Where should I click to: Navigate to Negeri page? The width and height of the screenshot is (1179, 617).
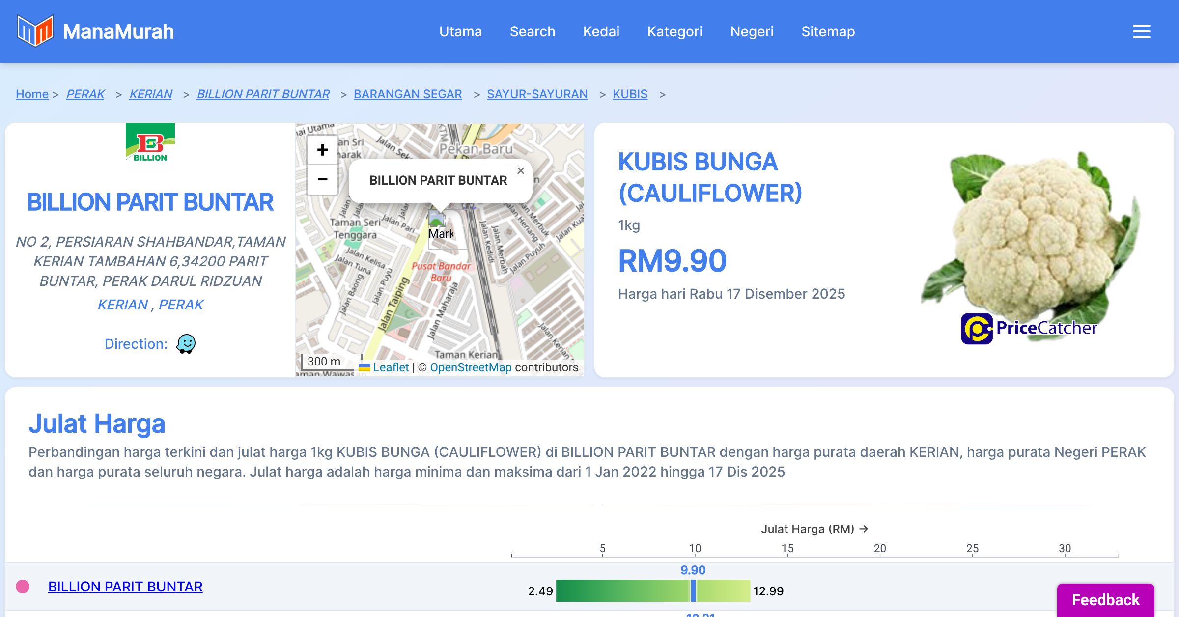tap(752, 31)
